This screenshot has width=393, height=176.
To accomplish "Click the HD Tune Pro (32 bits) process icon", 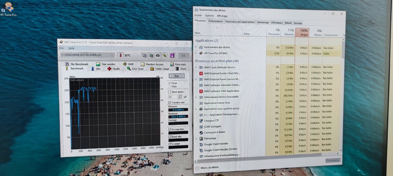I will pyautogui.click(x=201, y=53).
